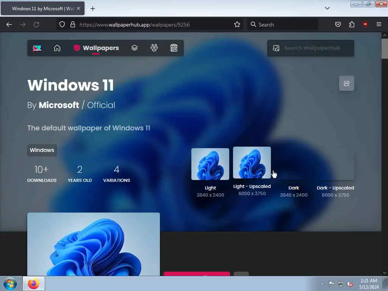The width and height of the screenshot is (388, 291).
Task: Click the Firefox search box
Action: (283, 25)
